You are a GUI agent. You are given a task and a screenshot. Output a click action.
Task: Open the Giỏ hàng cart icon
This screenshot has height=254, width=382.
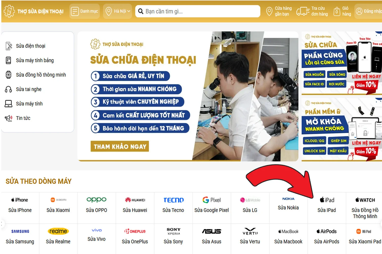coord(337,11)
